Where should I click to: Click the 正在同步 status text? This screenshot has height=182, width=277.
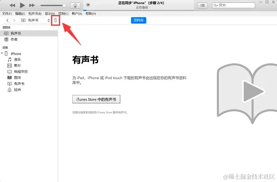(x=141, y=3)
